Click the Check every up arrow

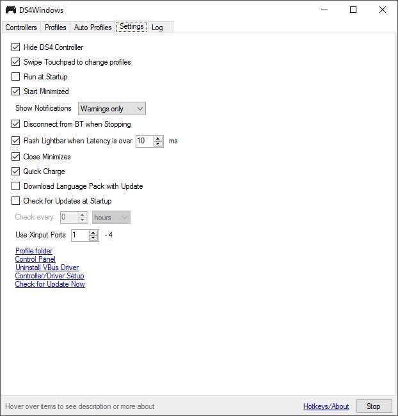coord(83,214)
